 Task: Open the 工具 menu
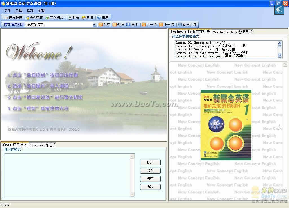(19, 11)
